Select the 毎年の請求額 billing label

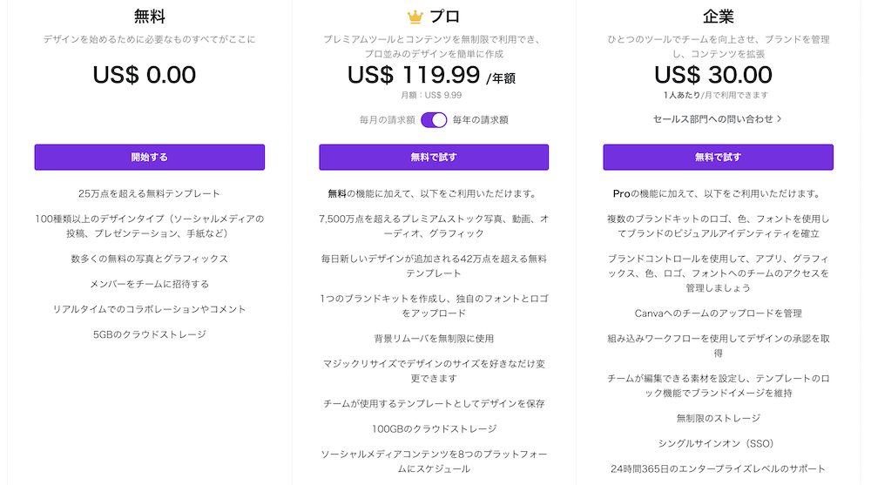pyautogui.click(x=480, y=120)
